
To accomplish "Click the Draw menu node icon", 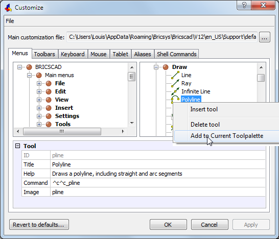I will [x=166, y=67].
